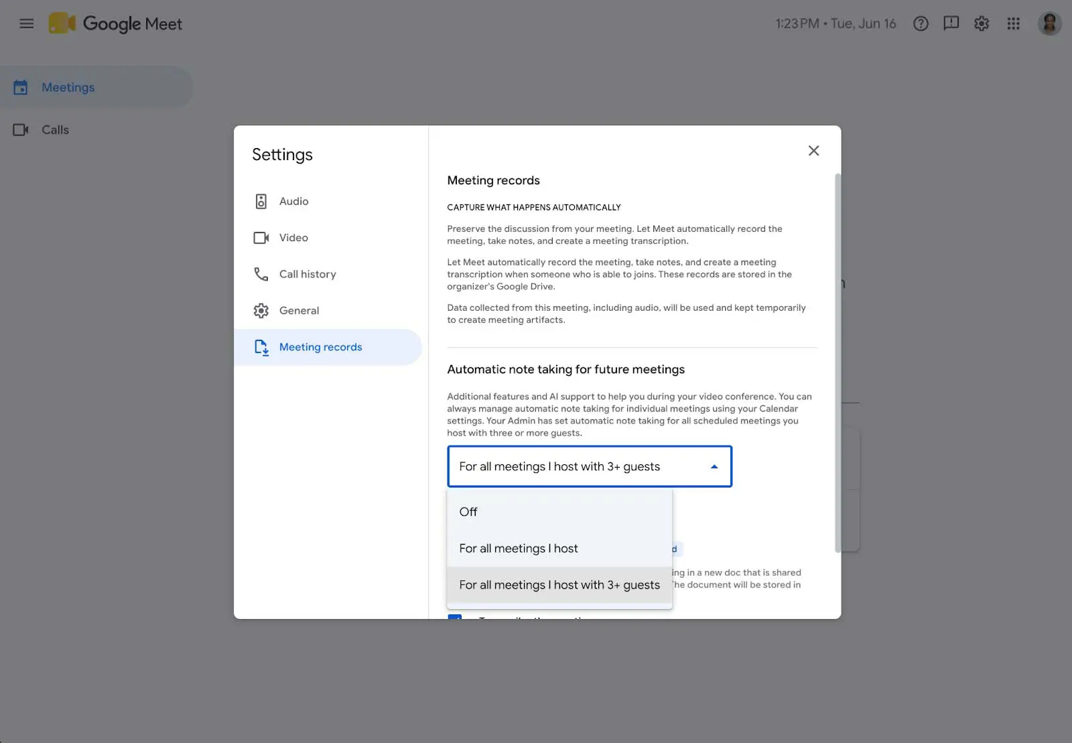Open the account profile avatar
The height and width of the screenshot is (743, 1072).
click(1049, 23)
